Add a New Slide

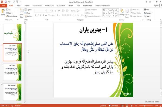(22, 13)
